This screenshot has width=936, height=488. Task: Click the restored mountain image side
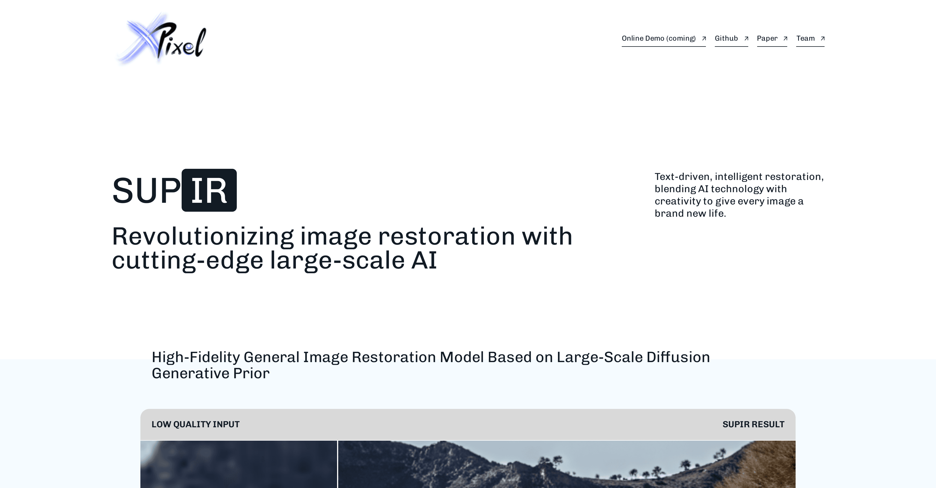point(567,465)
